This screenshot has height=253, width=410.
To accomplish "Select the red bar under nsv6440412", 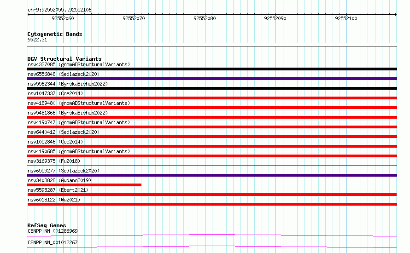I will (x=212, y=137).
